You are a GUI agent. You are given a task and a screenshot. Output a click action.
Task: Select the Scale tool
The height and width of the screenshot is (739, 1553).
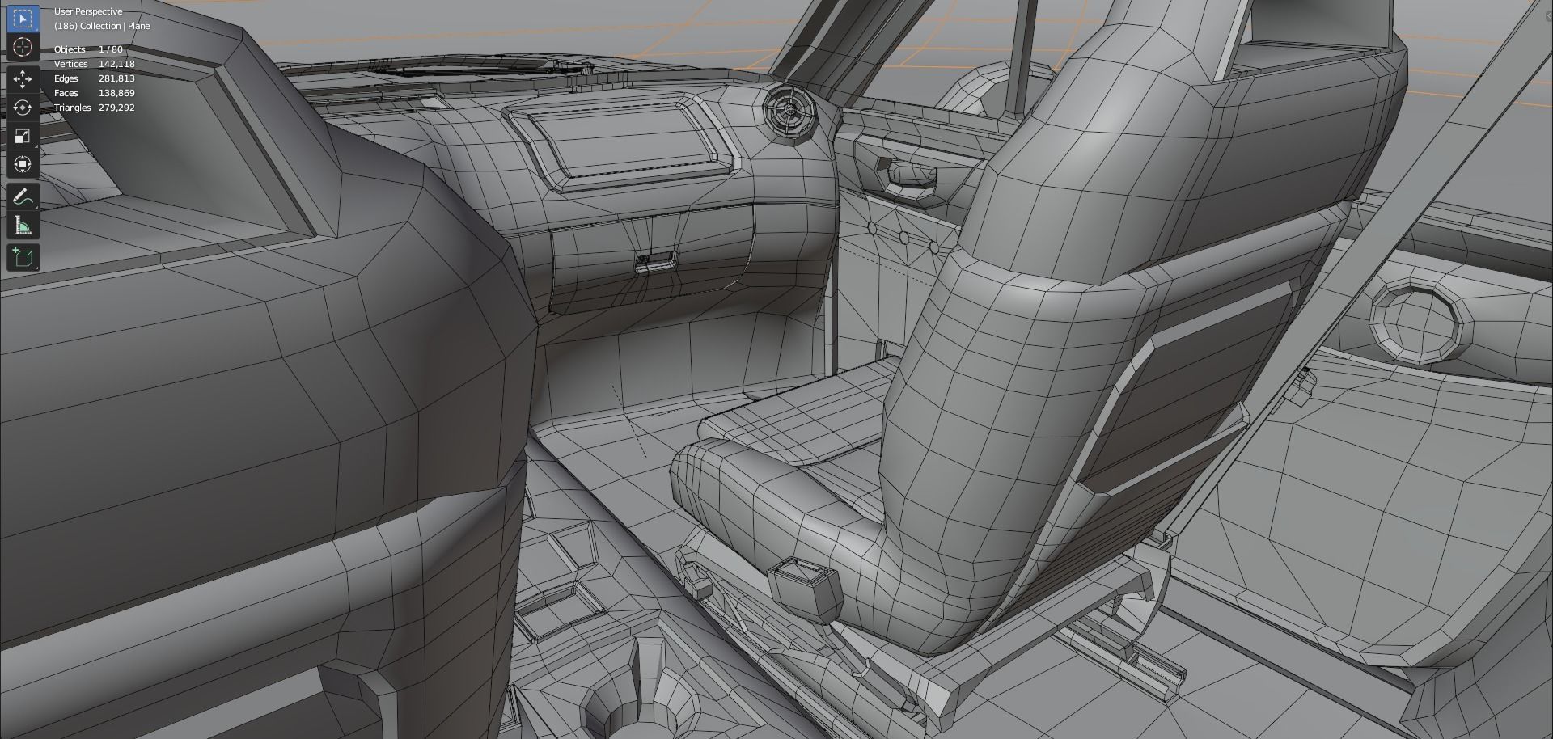23,136
